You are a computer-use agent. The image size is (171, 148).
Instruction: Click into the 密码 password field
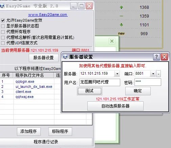pyautogui.click(x=148, y=82)
